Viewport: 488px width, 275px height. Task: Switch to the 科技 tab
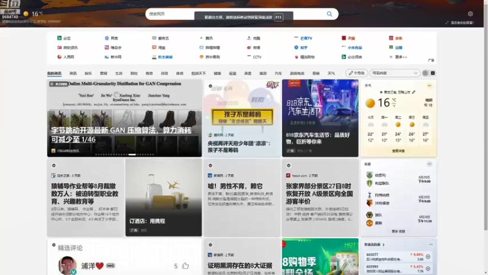[164, 73]
